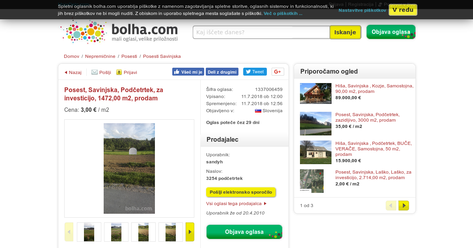Accept cookies with V redu button
473x248 pixels.
[403, 10]
